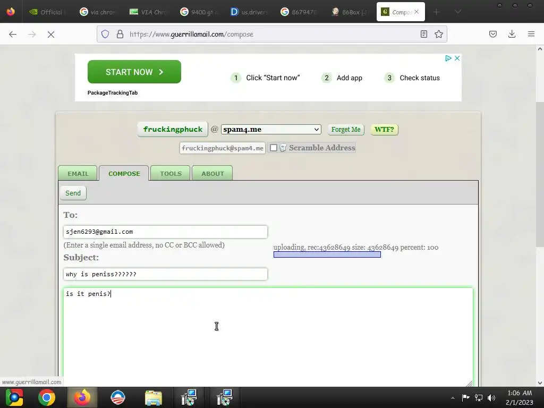
Task: Click the Send button
Action: coord(73,193)
